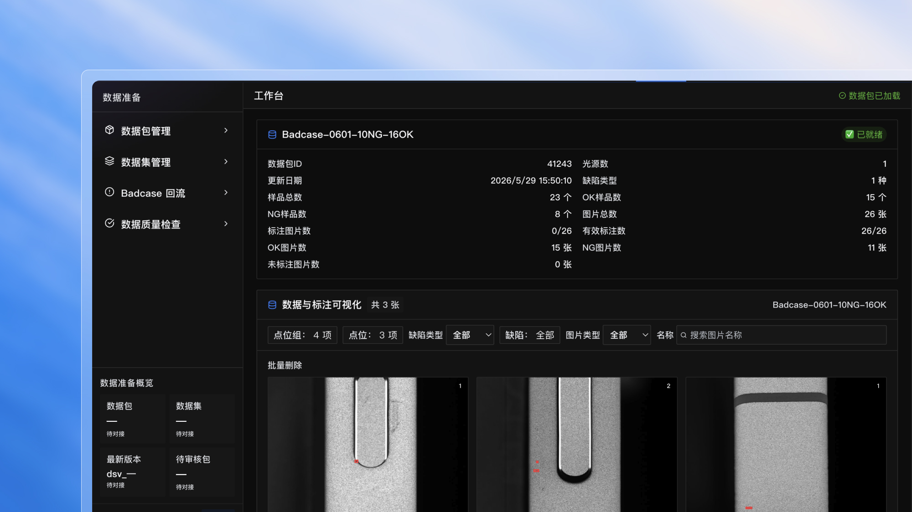Click the 更新日期 value 2026/5/29 15:50:10
The width and height of the screenshot is (912, 512).
tap(531, 180)
